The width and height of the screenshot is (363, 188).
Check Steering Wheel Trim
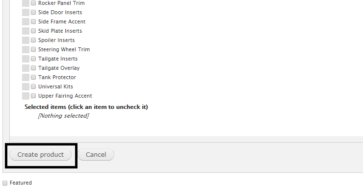tap(33, 49)
